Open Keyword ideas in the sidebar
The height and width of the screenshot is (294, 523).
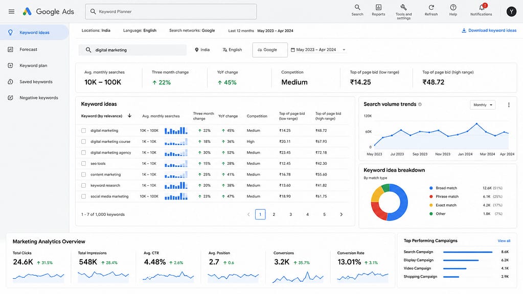click(34, 33)
